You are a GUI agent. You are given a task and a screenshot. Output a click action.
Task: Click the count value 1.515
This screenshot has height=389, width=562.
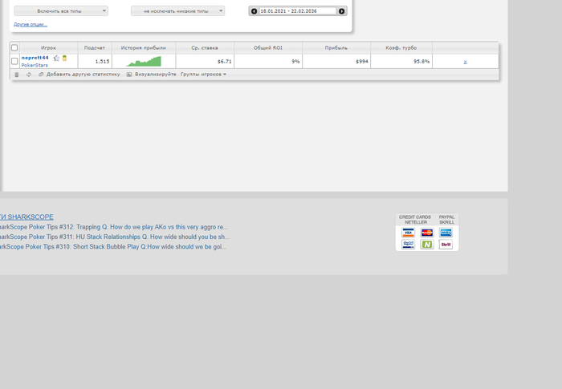tap(102, 62)
